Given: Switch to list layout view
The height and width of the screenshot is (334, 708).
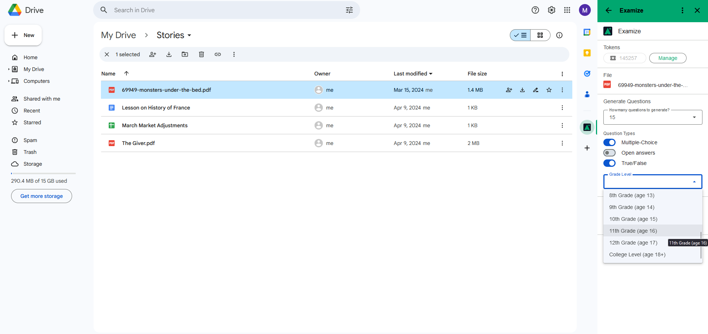Looking at the screenshot, I should [x=520, y=35].
